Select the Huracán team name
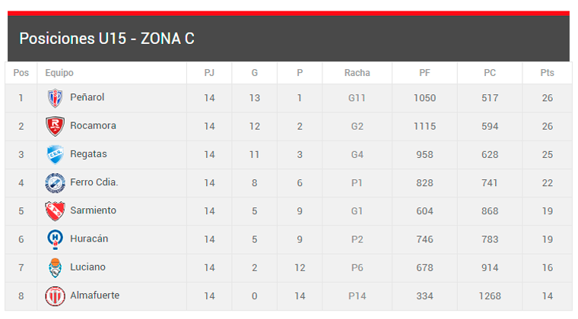Image resolution: width=578 pixels, height=319 pixels. [89, 238]
